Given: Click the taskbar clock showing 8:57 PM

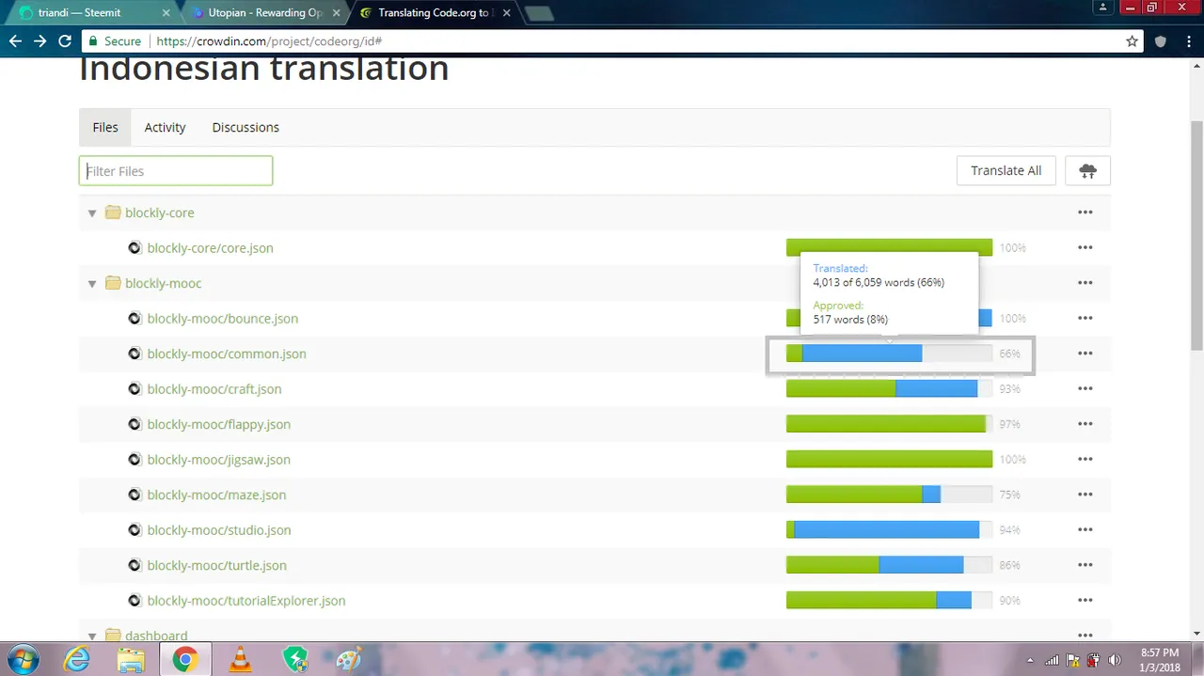Looking at the screenshot, I should pos(1159,660).
